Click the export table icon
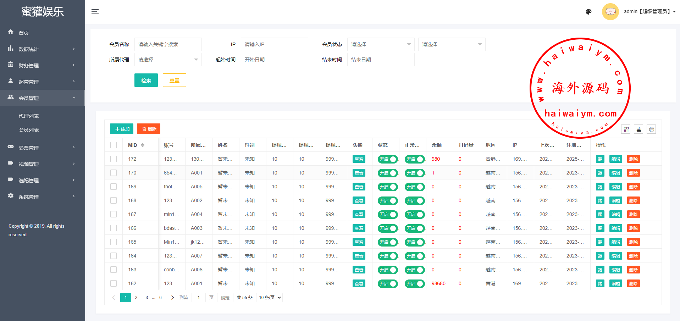This screenshot has width=680, height=321. pos(638,129)
